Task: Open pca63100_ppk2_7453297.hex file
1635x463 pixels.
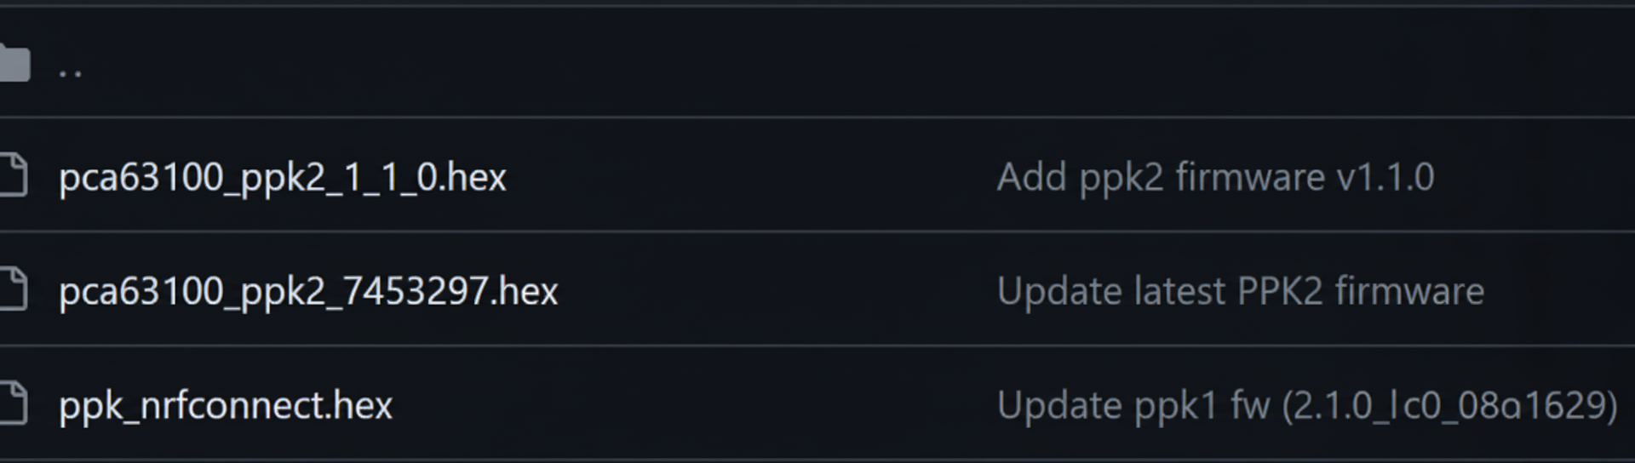Action: [x=308, y=291]
